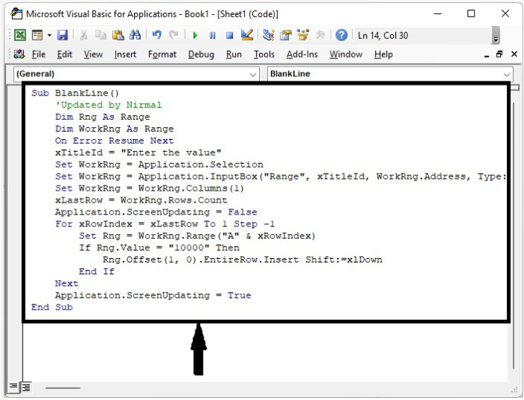The image size is (524, 400).
Task: Open the Edit menu
Action: pos(64,54)
